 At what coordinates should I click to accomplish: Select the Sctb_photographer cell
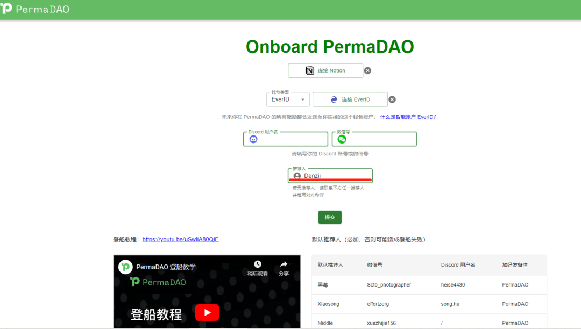click(389, 284)
